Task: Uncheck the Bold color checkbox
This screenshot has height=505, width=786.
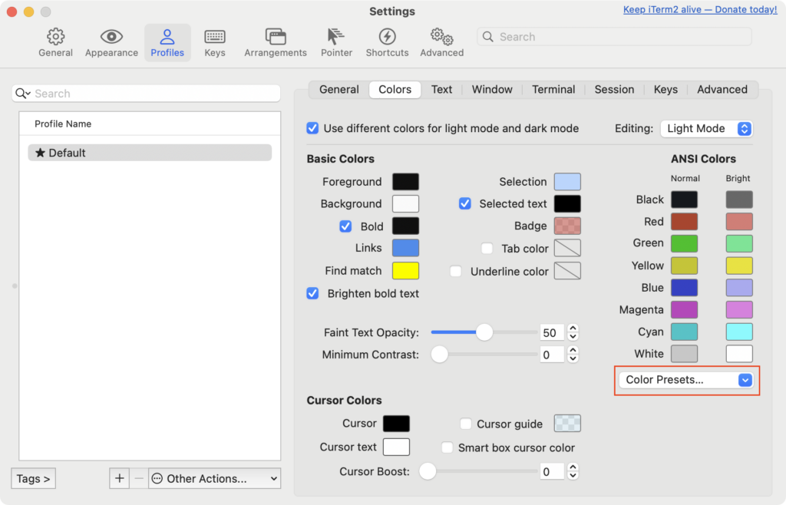Action: click(x=345, y=226)
